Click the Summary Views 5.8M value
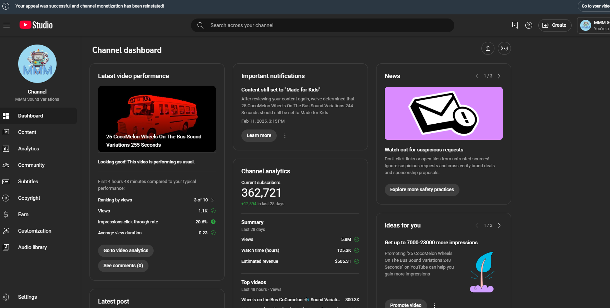This screenshot has width=610, height=308. point(346,239)
